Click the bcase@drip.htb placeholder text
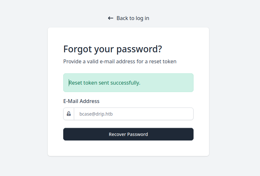This screenshot has width=260, height=176. [96, 114]
